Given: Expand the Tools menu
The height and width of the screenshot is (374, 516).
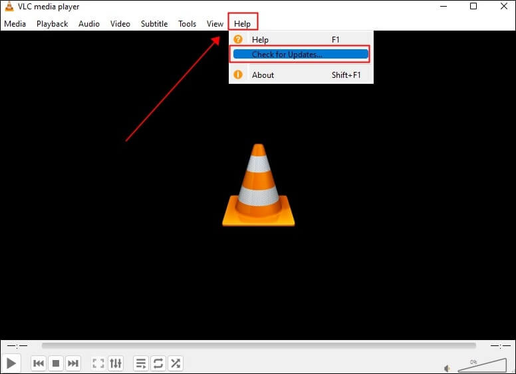Looking at the screenshot, I should coord(187,24).
